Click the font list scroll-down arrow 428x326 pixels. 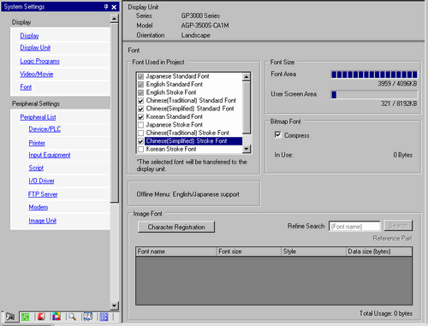click(247, 149)
